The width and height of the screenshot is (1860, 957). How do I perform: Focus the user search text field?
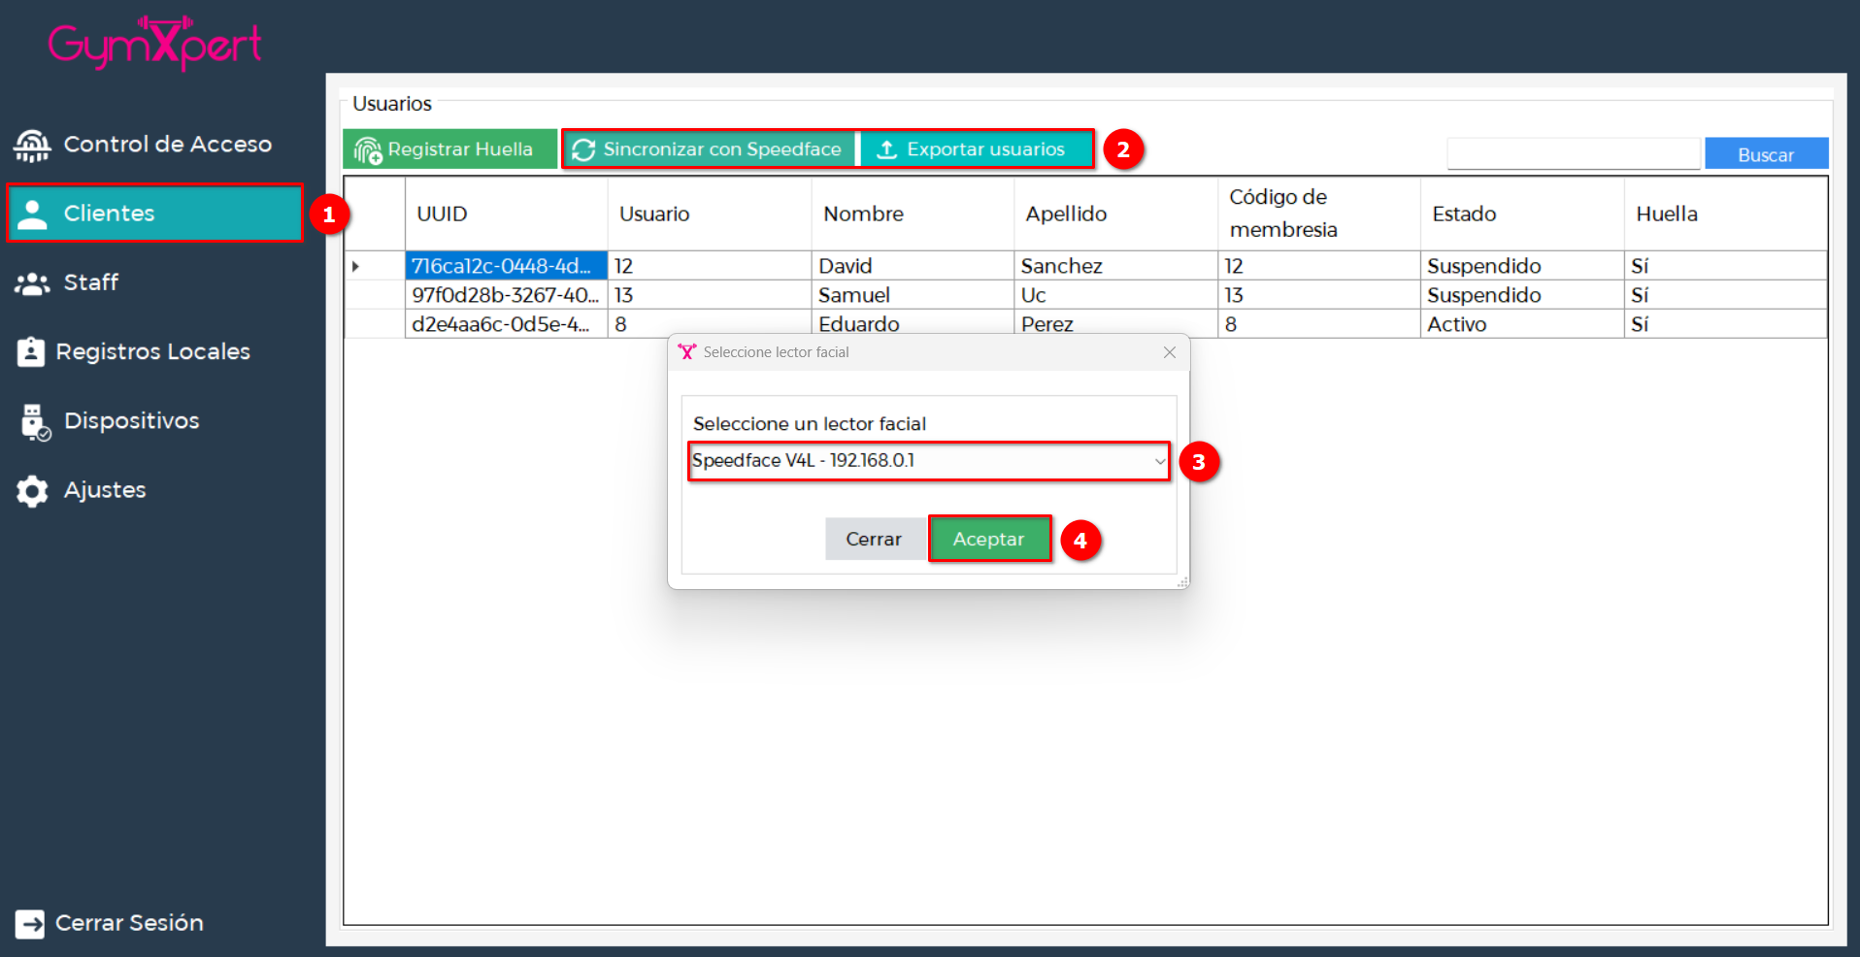point(1573,153)
